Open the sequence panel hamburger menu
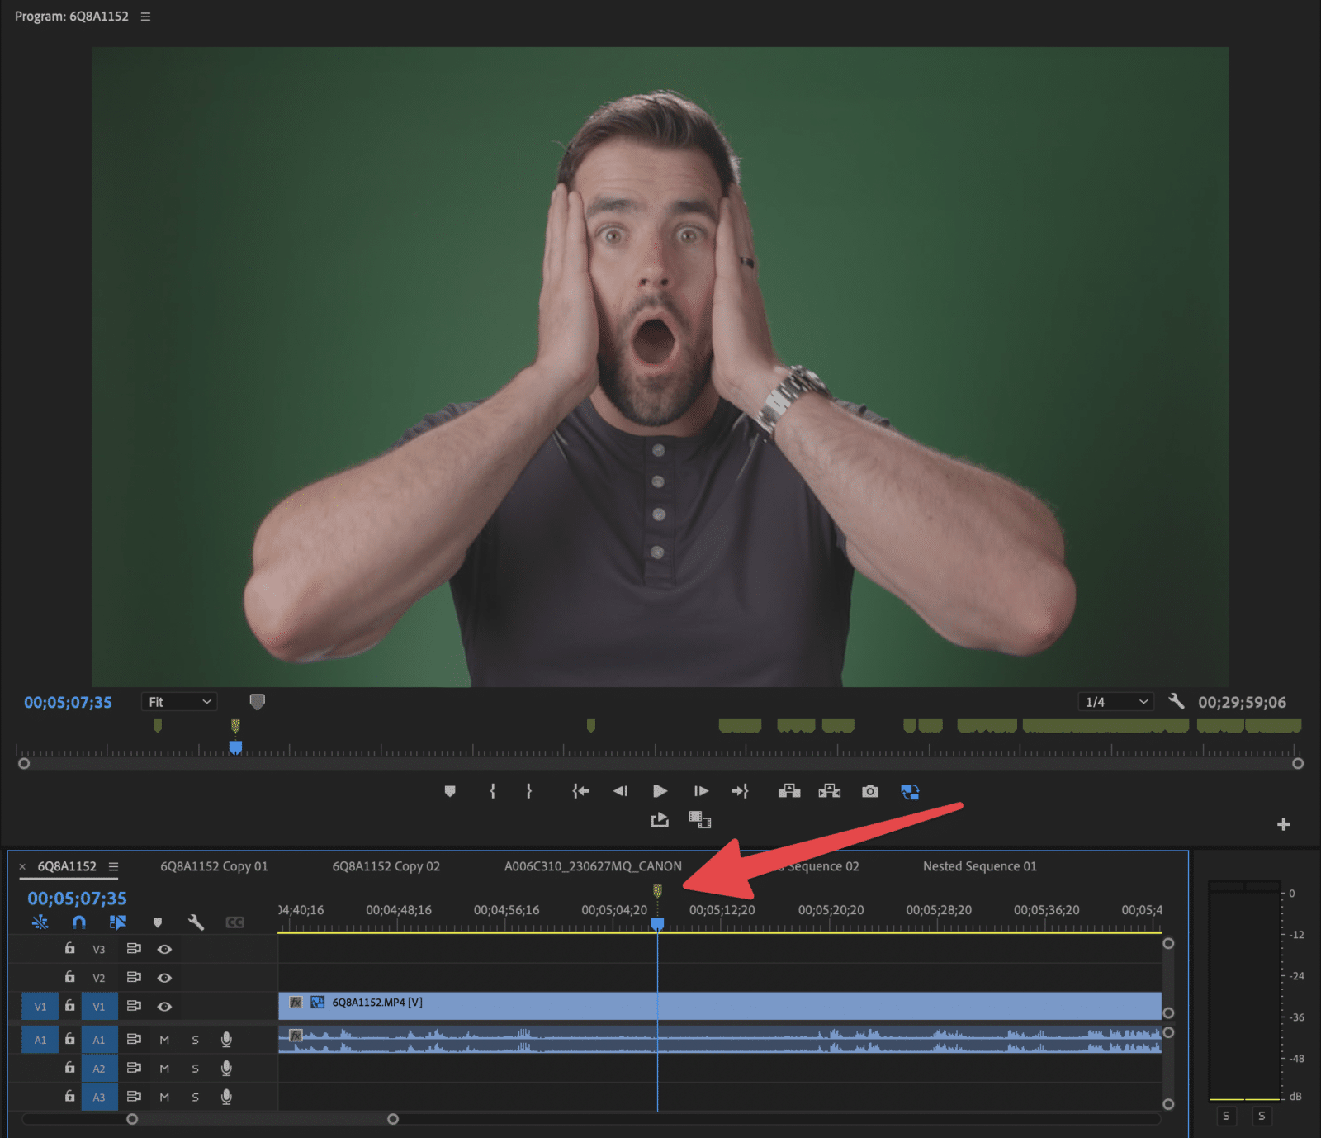Image resolution: width=1321 pixels, height=1138 pixels. tap(113, 866)
